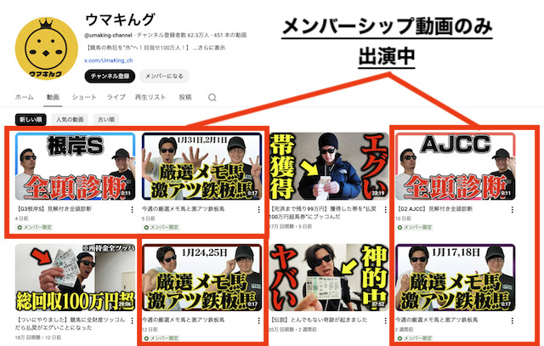Open the 帯獲得 エグい video thumbnail

click(328, 166)
